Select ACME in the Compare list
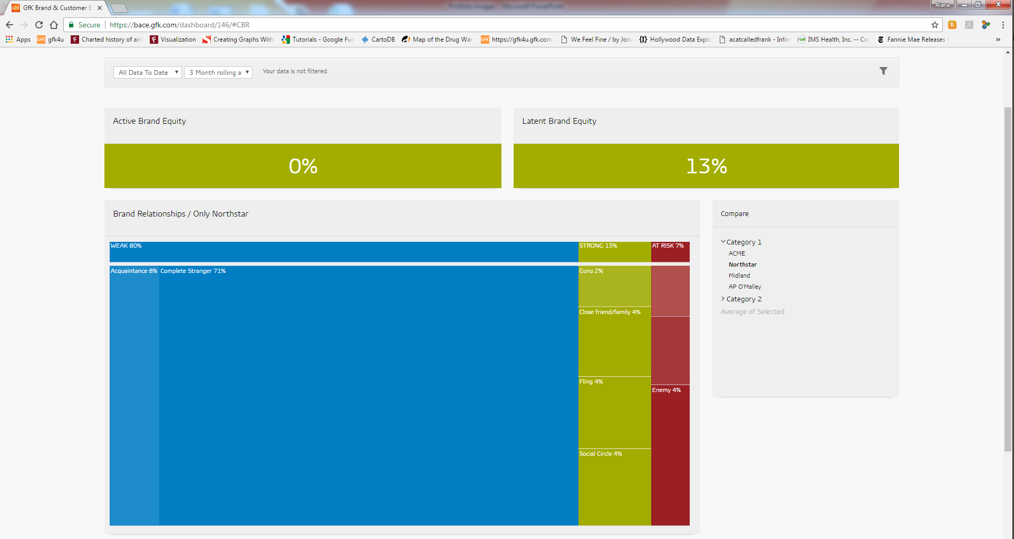Screen dimensions: 1014x539 (x=737, y=253)
